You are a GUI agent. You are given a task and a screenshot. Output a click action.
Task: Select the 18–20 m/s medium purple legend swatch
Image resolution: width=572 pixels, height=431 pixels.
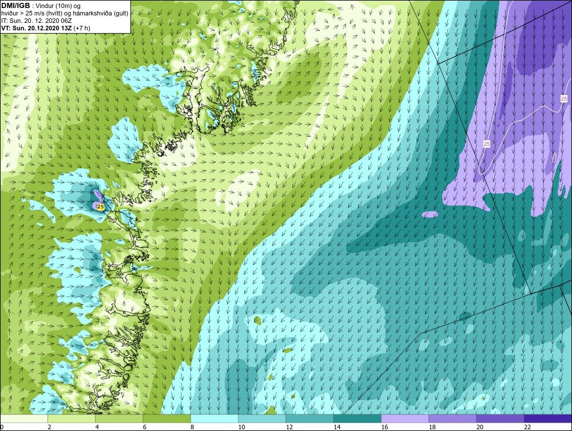(x=452, y=418)
